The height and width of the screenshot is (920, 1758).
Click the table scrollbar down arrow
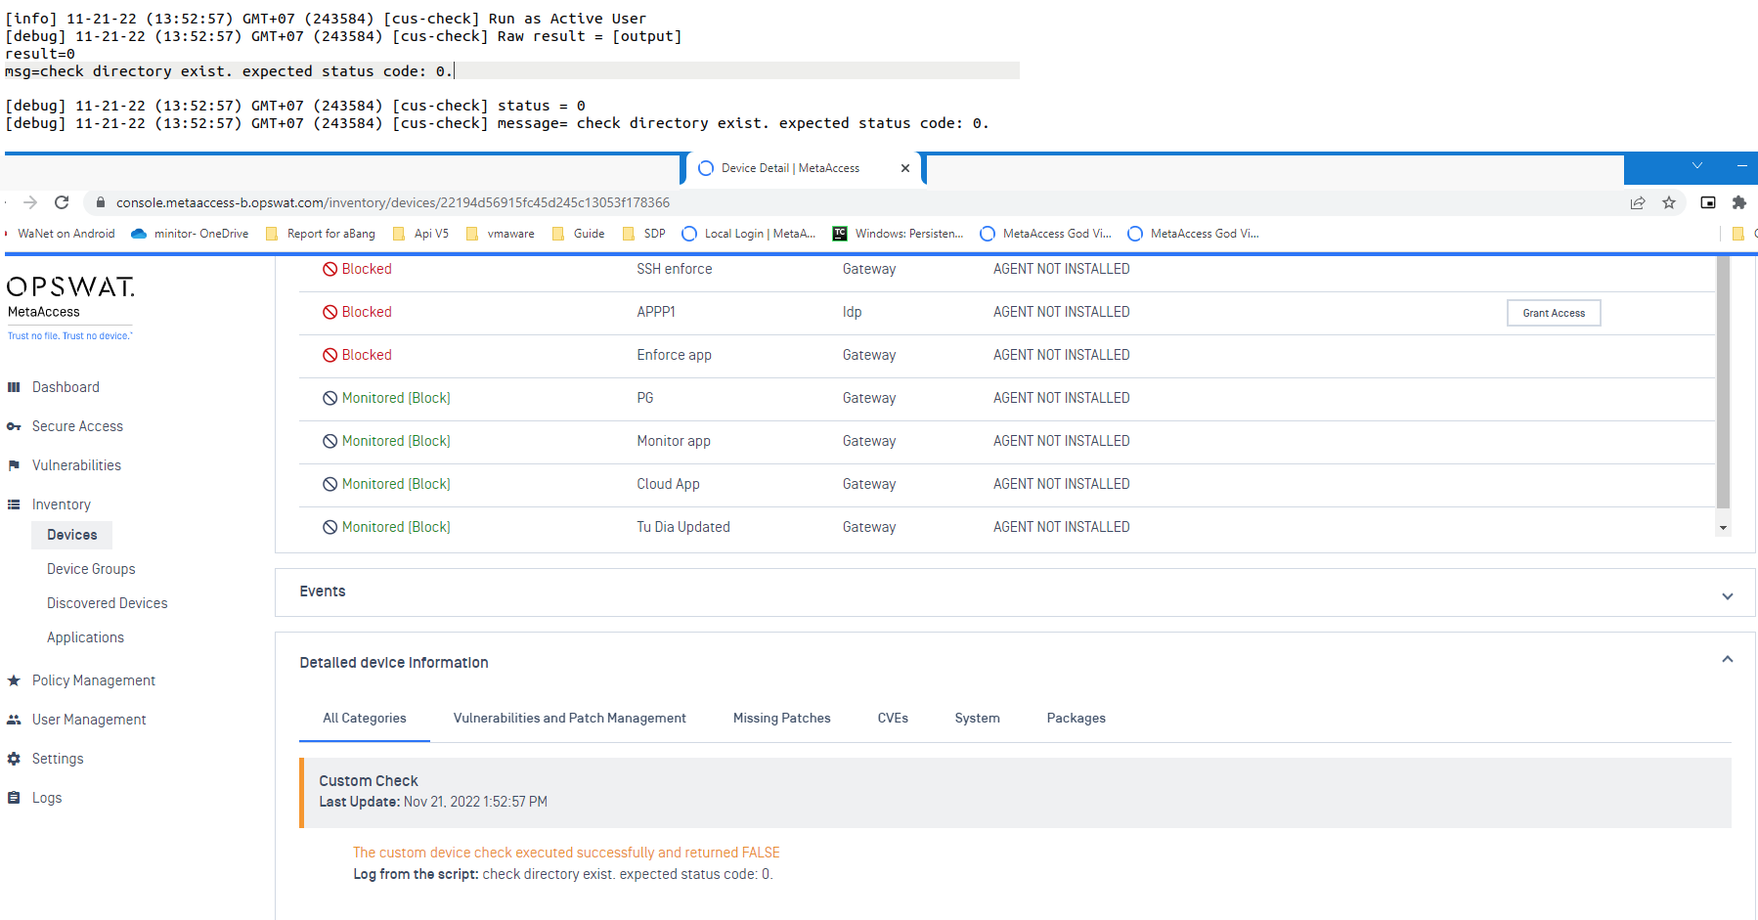click(1723, 528)
